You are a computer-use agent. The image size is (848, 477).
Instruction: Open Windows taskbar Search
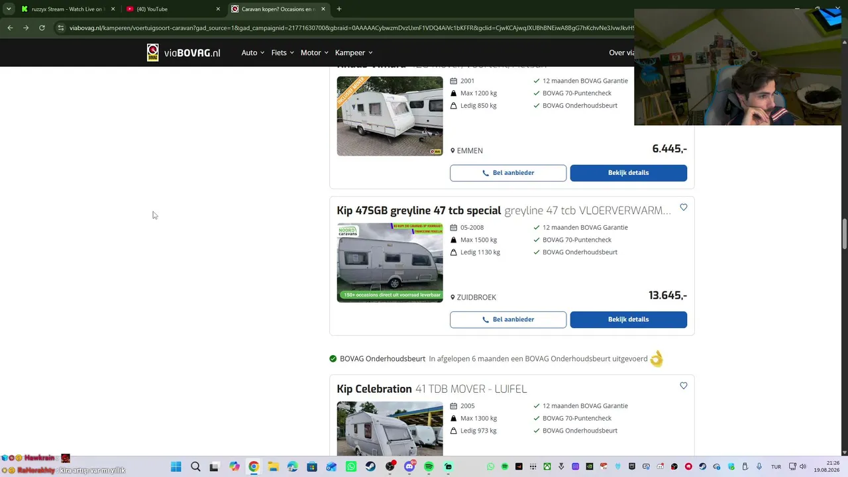(195, 466)
